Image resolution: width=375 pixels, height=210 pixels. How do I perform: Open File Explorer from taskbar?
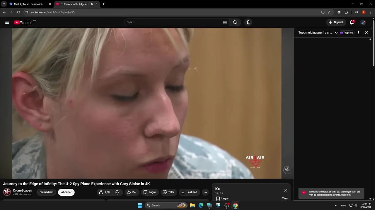click(192, 205)
